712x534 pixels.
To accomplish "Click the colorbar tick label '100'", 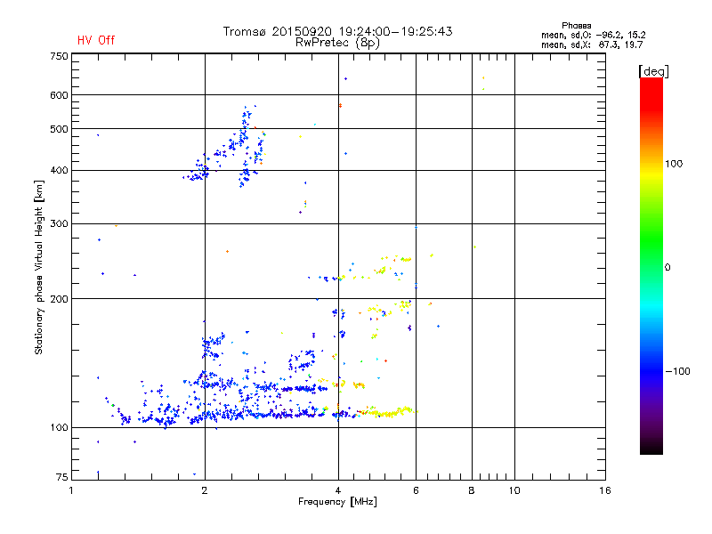I will [674, 164].
